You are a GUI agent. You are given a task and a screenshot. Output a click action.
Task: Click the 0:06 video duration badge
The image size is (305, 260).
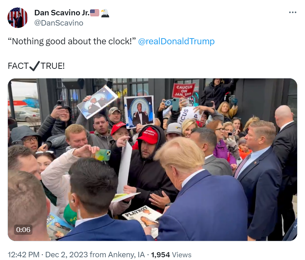pyautogui.click(x=23, y=230)
